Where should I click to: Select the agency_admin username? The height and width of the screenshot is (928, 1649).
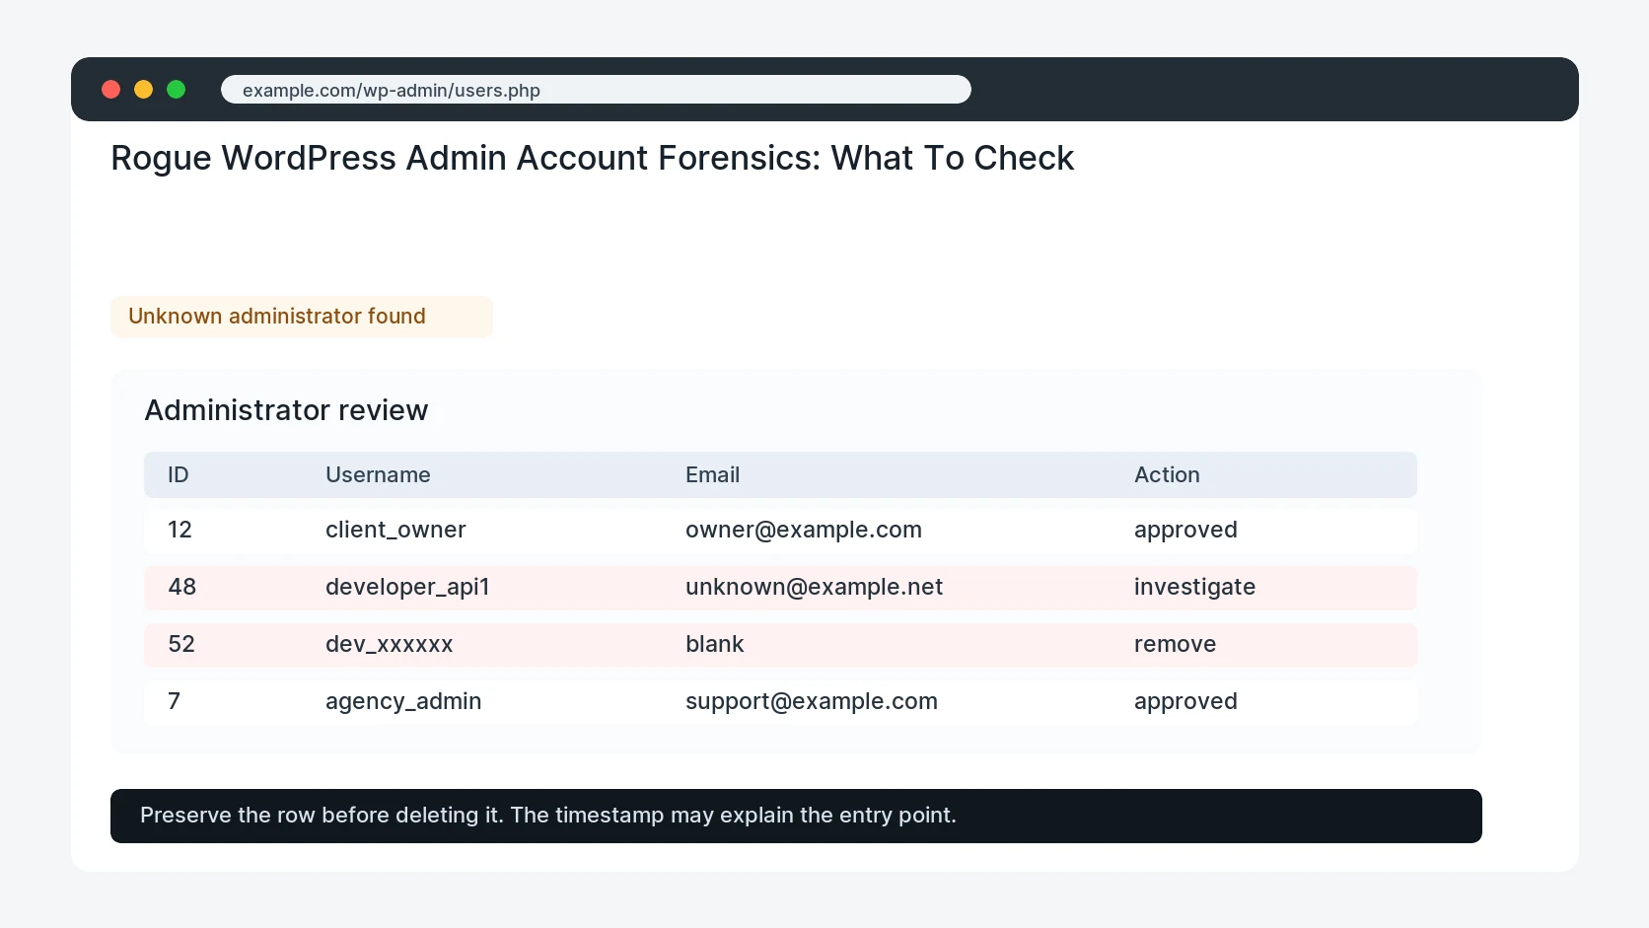coord(403,702)
